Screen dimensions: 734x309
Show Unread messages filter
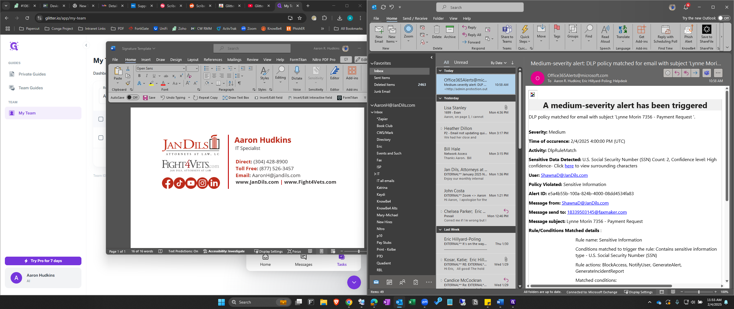(461, 62)
